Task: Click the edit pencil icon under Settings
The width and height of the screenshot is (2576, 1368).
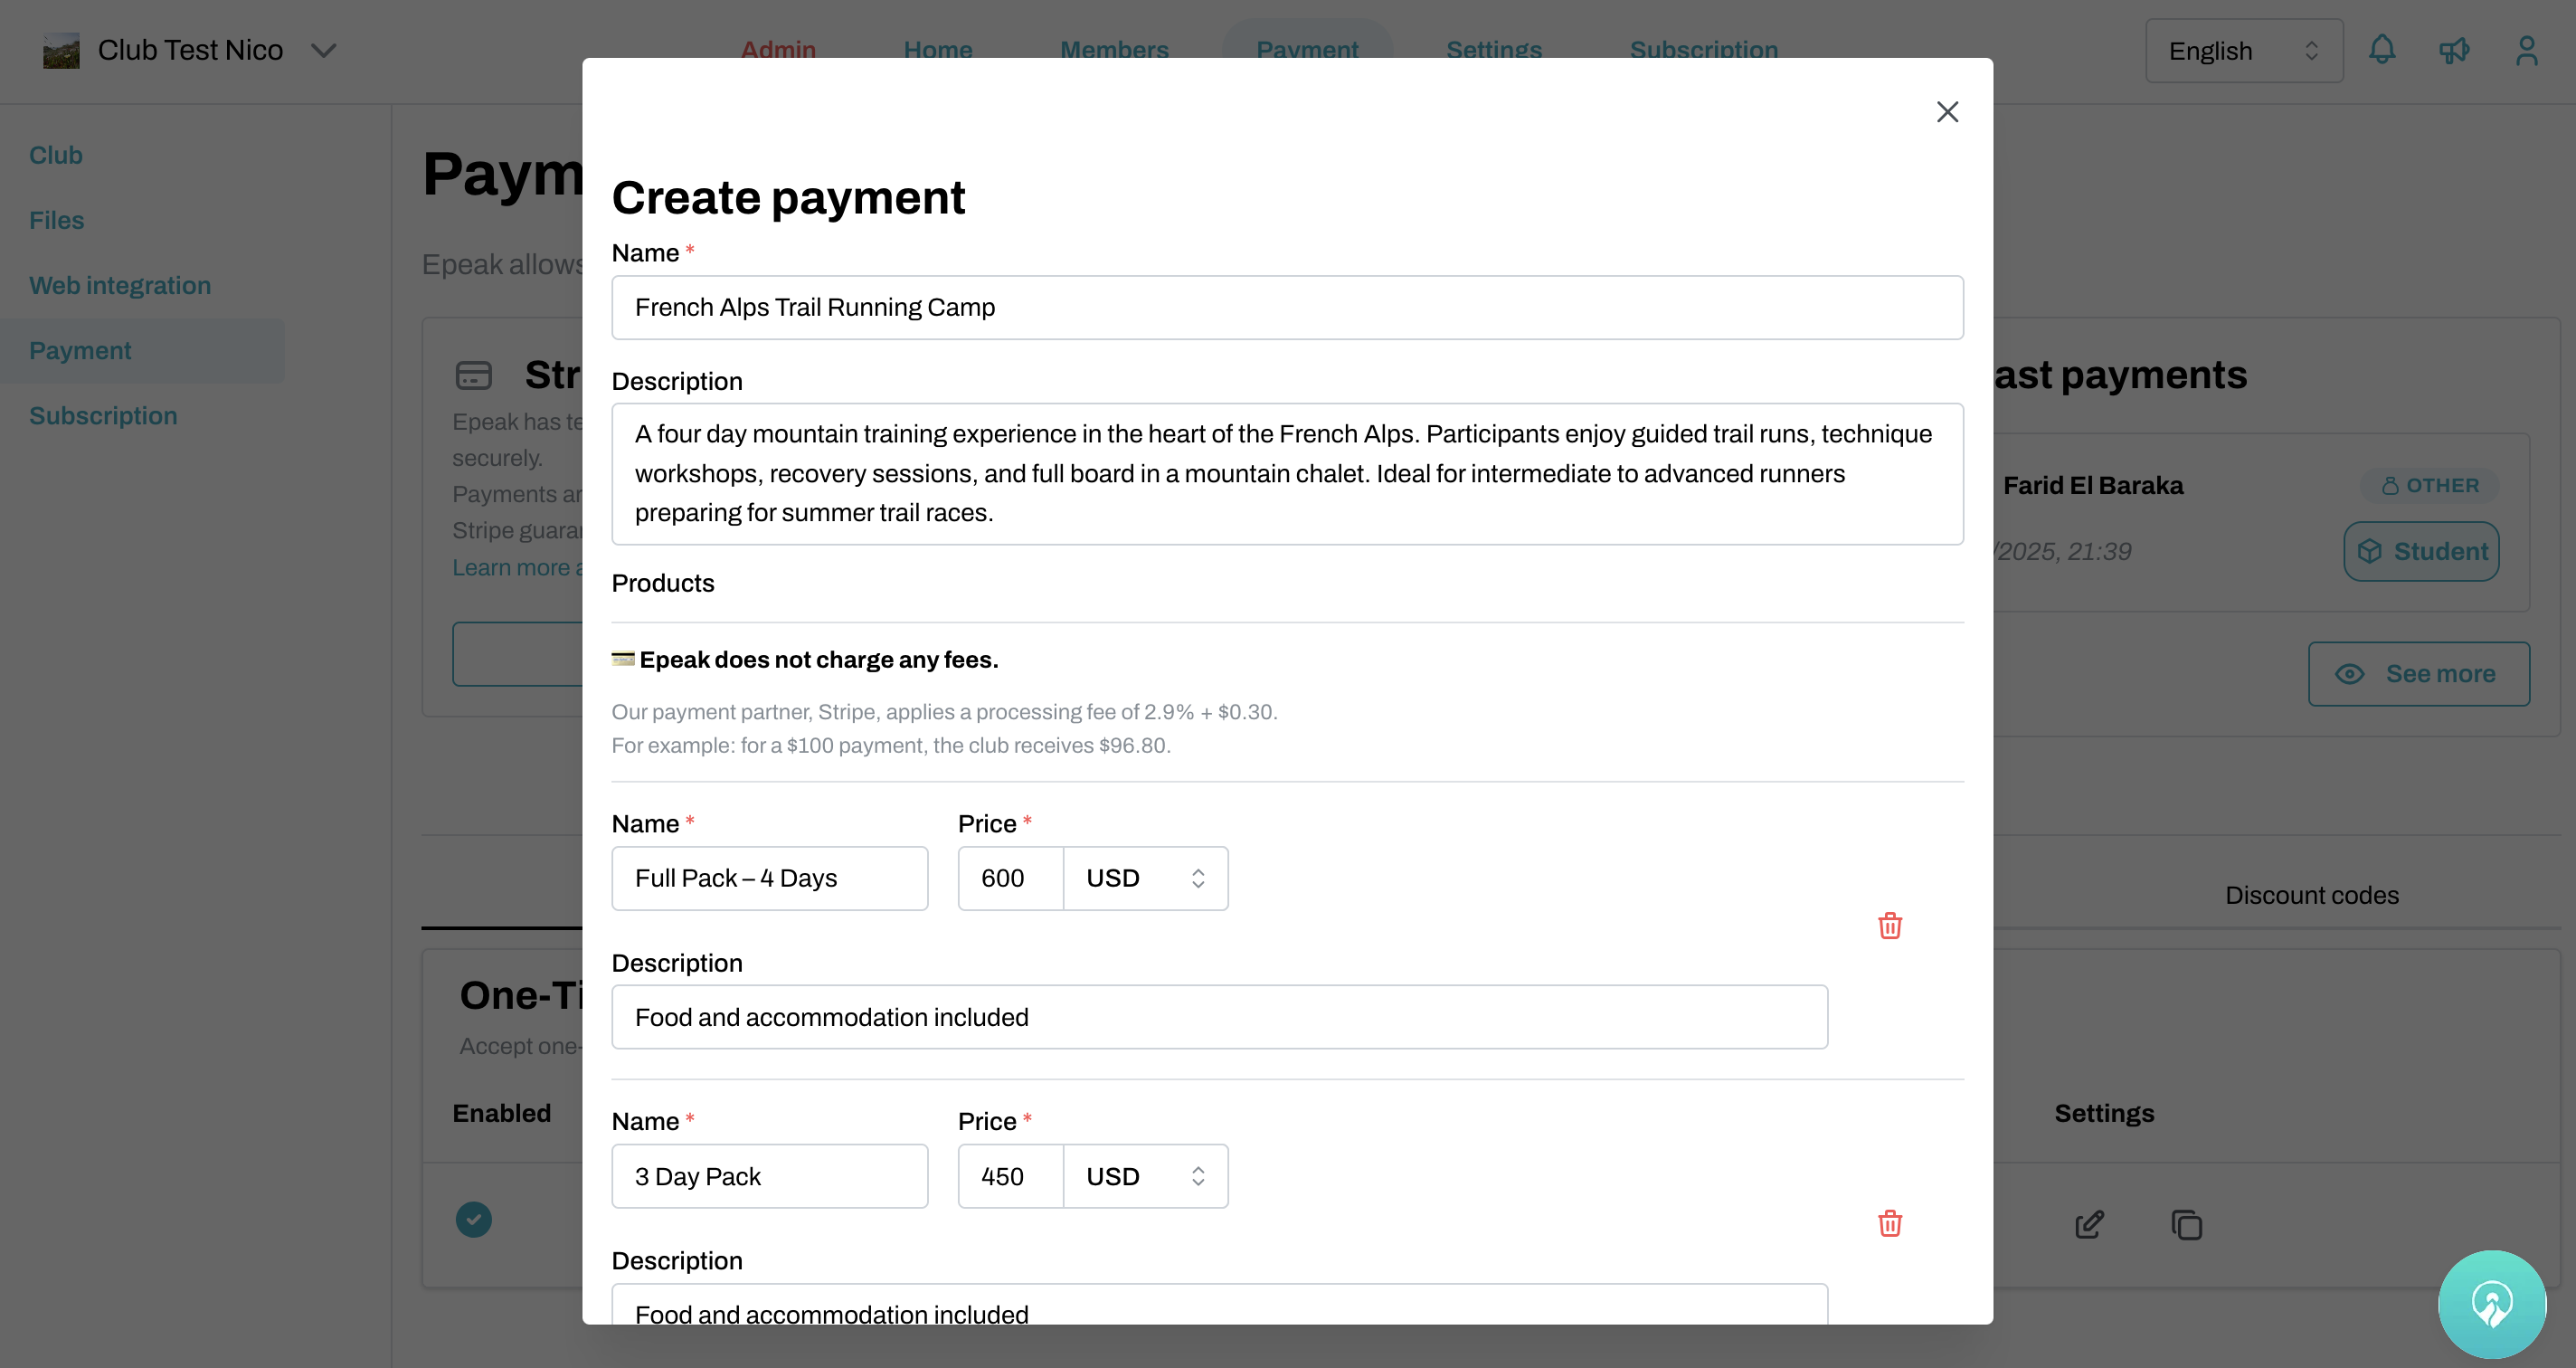Action: pos(2088,1225)
